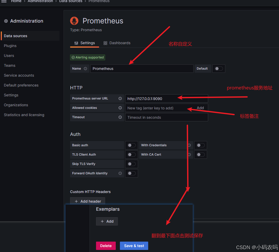Click the Prometheus logo icon
Viewport: 279px width, 252px height.
74,21
